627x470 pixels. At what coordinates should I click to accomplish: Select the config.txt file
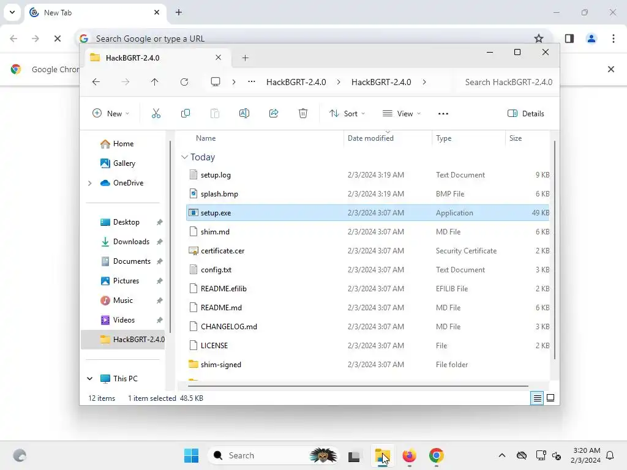(368, 270)
